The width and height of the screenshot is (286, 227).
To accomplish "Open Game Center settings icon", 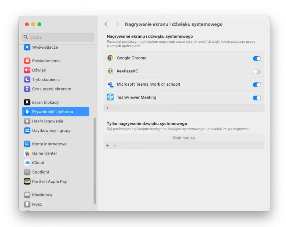I will [27, 153].
